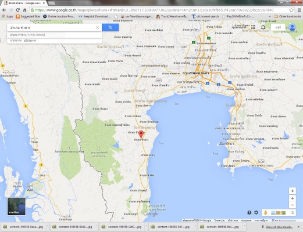Open options for the content-446445-8eee download

tap(48, 227)
